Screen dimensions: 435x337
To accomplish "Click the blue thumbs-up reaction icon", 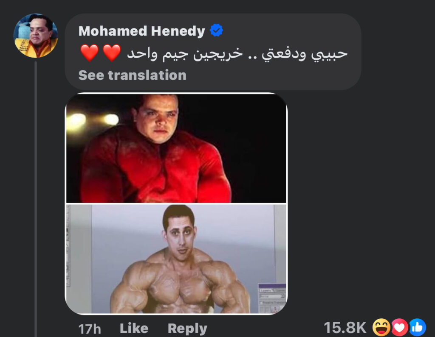I will click(x=417, y=327).
